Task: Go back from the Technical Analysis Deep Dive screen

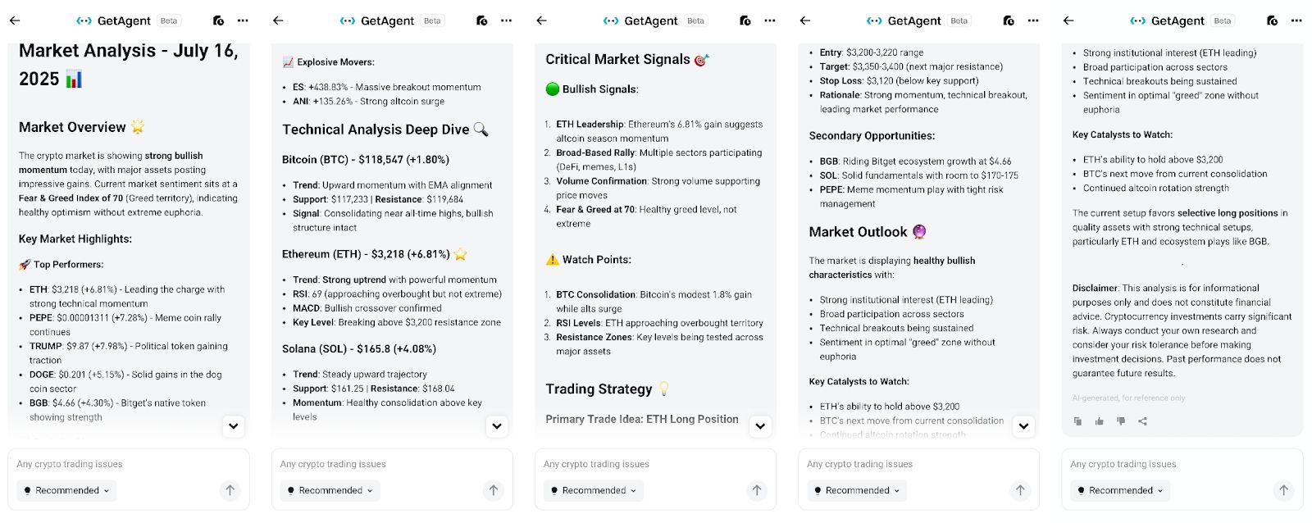Action: click(x=278, y=20)
